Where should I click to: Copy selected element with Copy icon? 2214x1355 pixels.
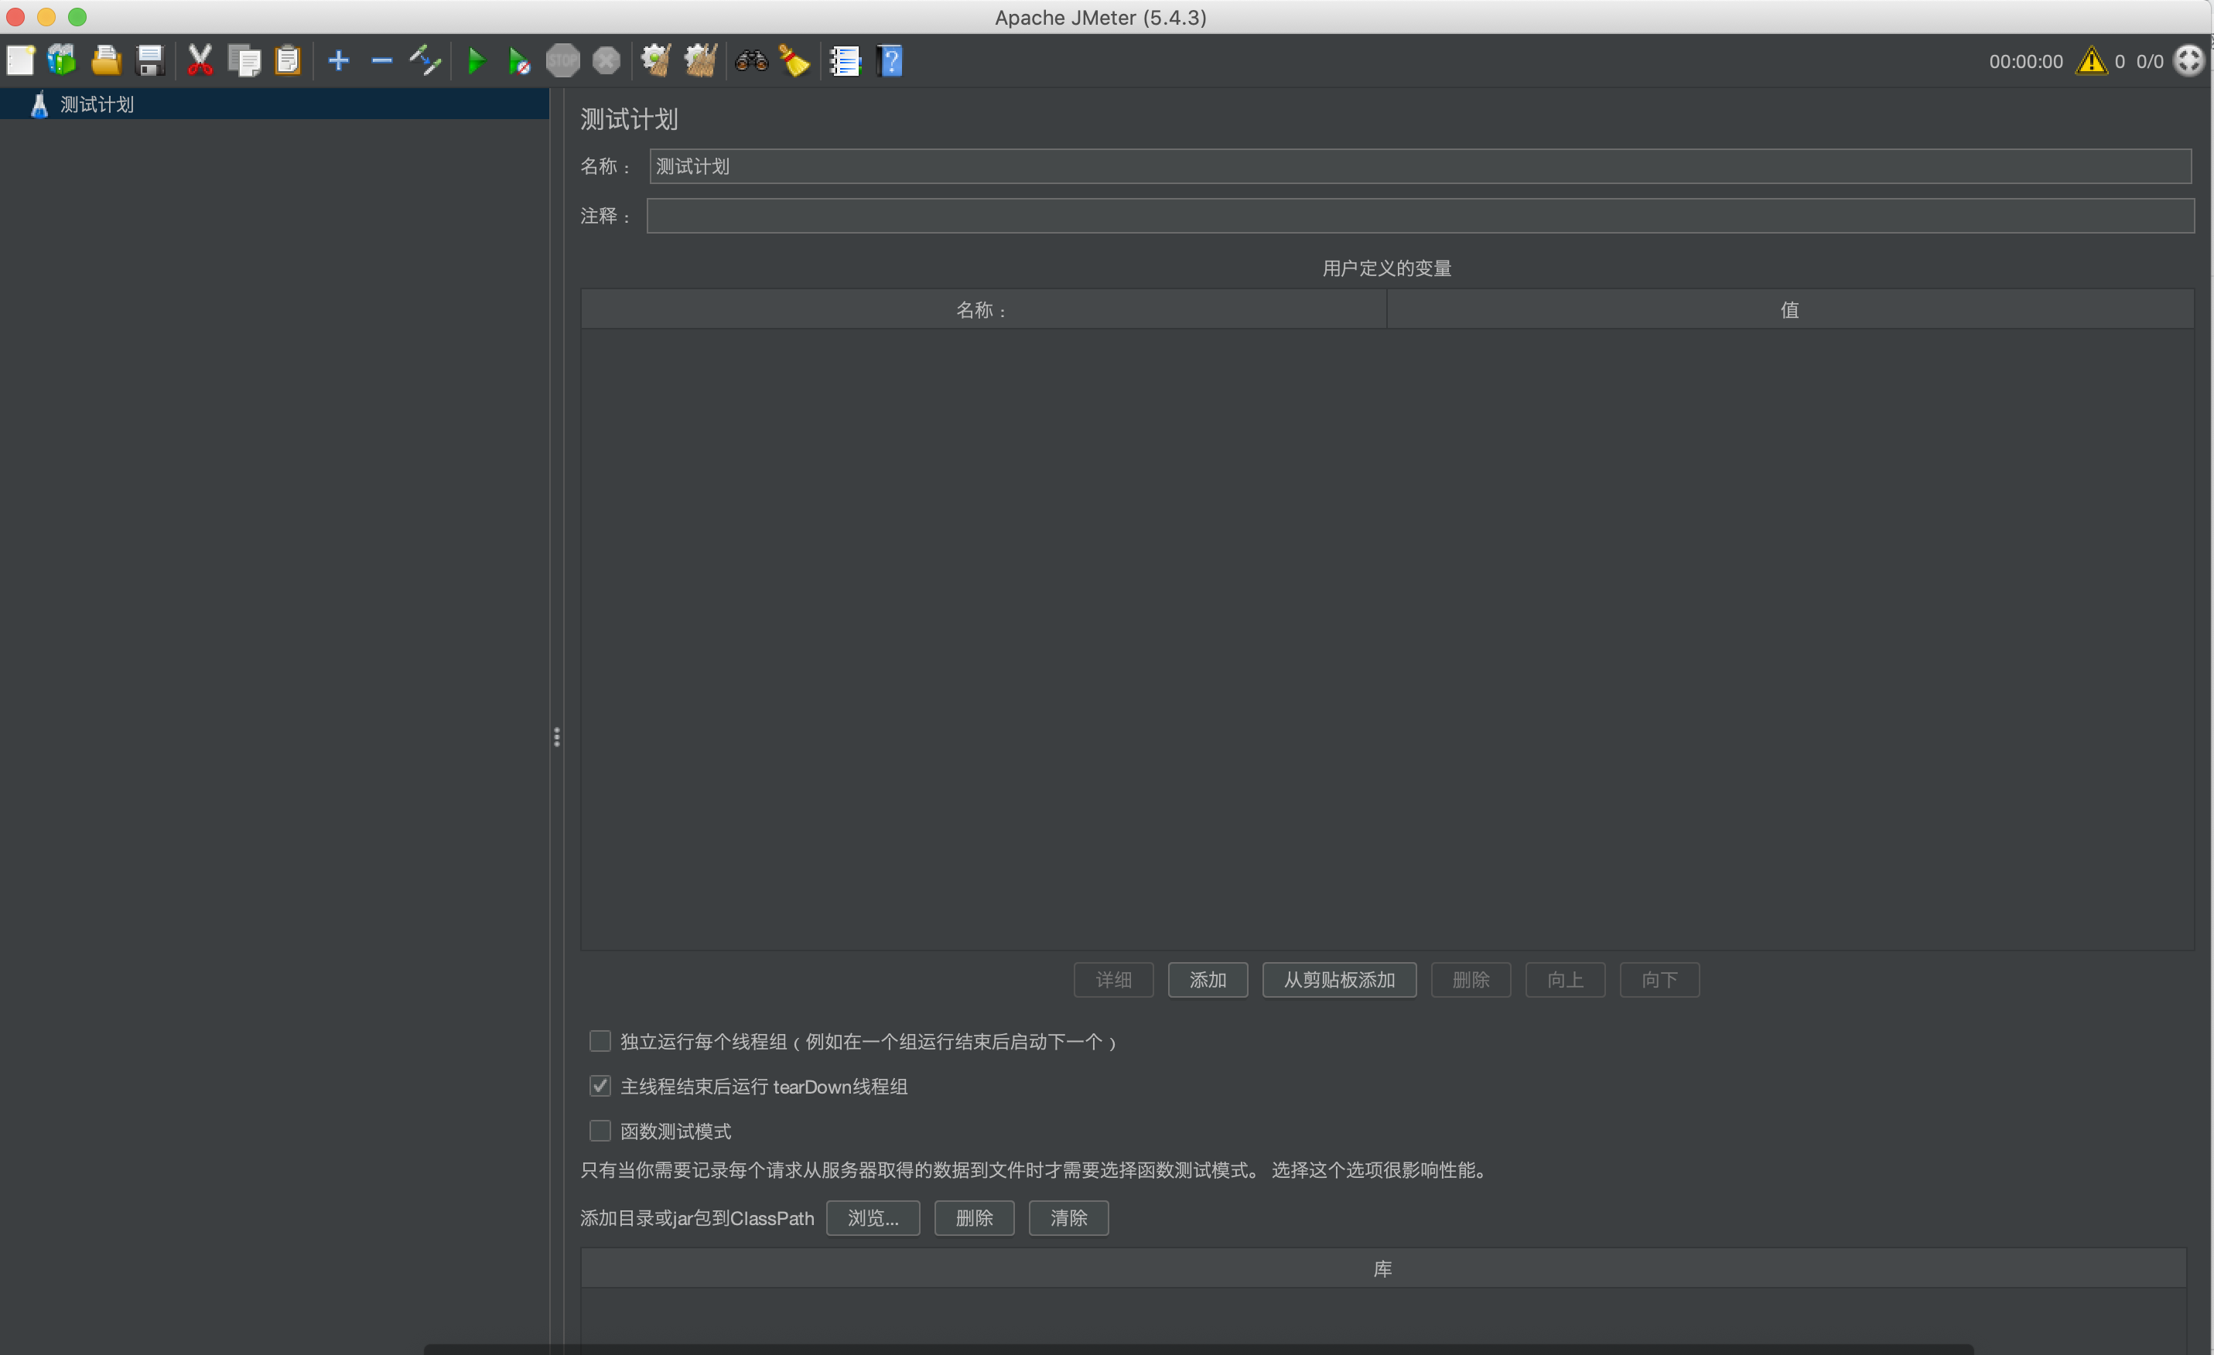click(244, 61)
